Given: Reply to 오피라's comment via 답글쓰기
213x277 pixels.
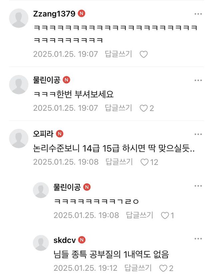Looking at the screenshot, I should [x=119, y=162].
